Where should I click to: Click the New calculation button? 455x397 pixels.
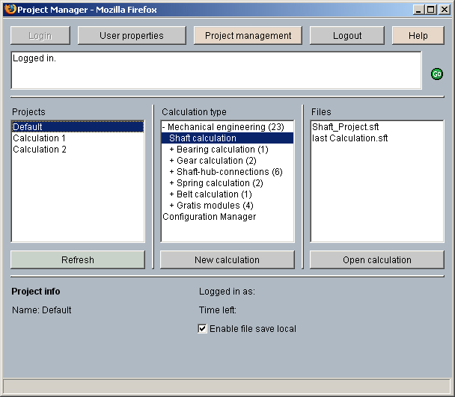point(227,260)
